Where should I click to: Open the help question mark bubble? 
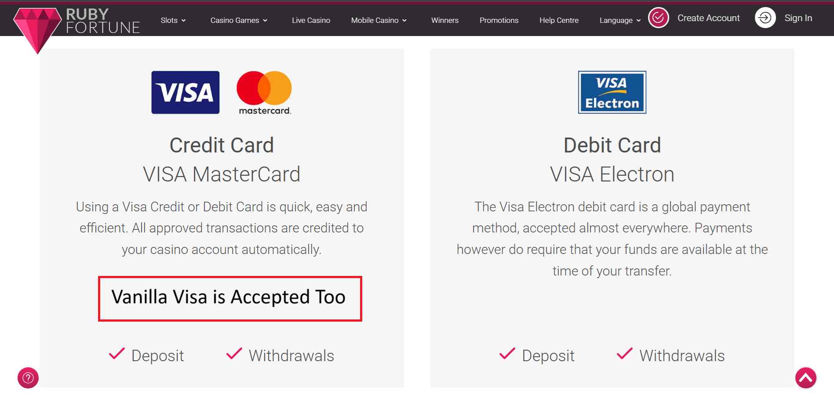pyautogui.click(x=28, y=378)
